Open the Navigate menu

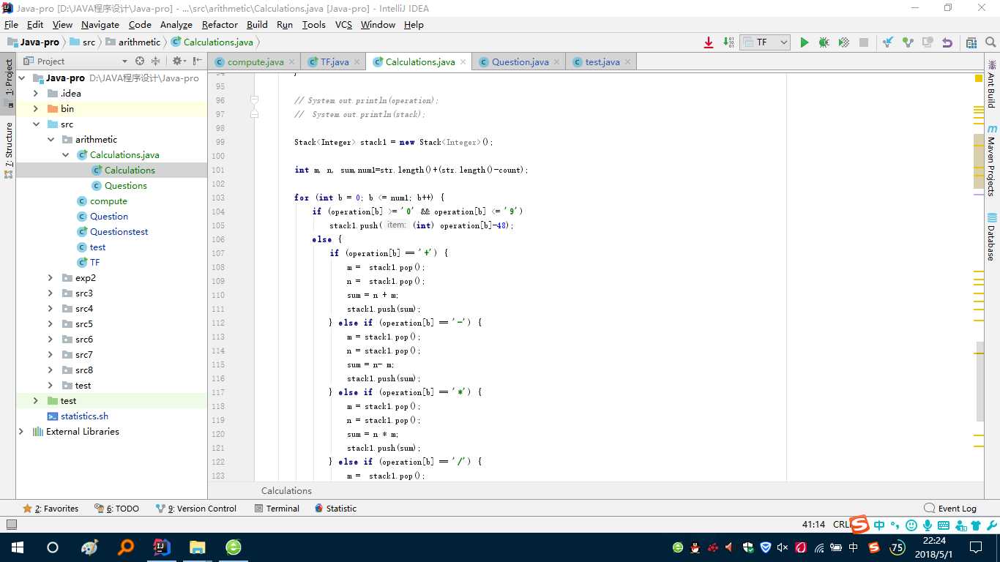point(100,25)
